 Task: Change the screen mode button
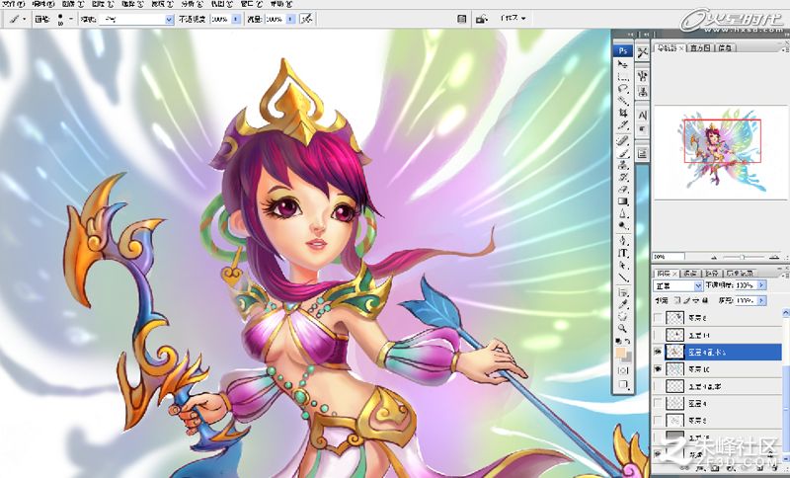click(623, 385)
